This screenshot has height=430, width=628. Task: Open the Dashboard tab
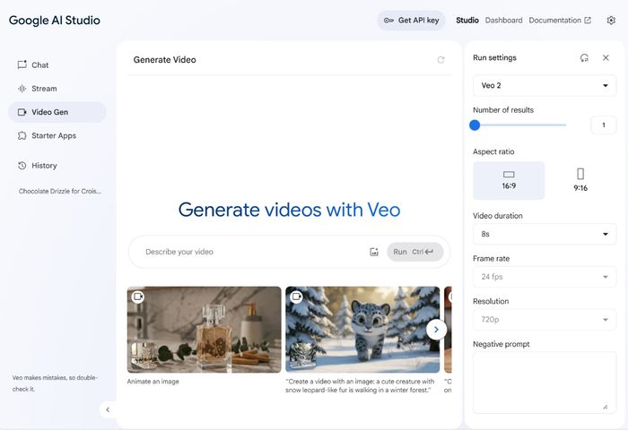(503, 21)
